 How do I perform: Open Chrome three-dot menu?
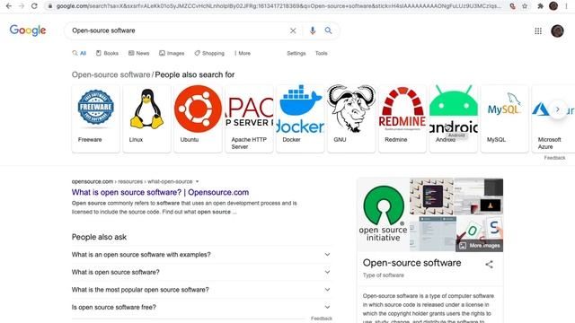tap(567, 6)
